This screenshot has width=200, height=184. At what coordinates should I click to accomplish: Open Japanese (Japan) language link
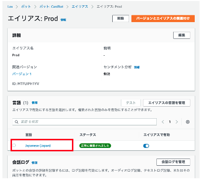pyautogui.click(x=38, y=146)
